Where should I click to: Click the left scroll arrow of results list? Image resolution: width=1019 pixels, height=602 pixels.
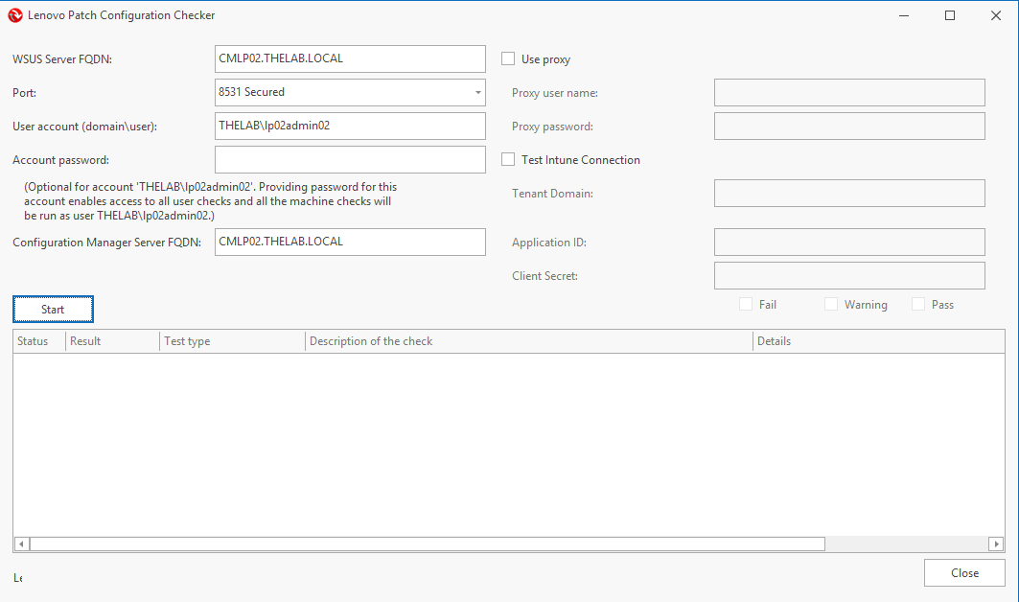[x=21, y=544]
